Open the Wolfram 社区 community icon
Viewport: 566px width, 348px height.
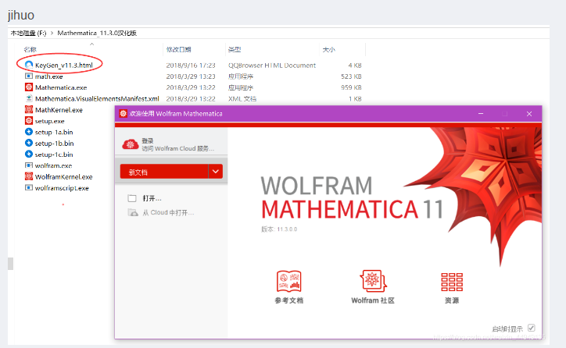(372, 282)
